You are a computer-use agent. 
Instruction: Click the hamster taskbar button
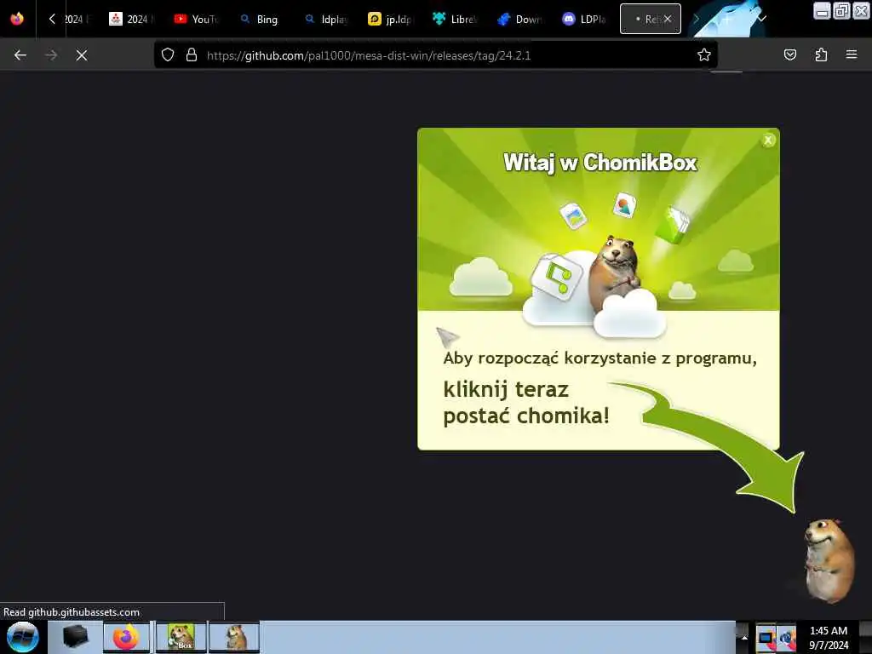[234, 637]
